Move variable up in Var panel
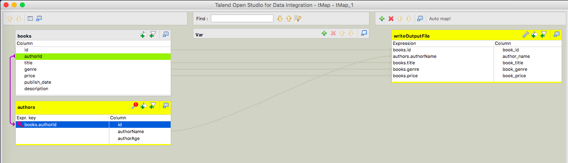 coord(342,33)
